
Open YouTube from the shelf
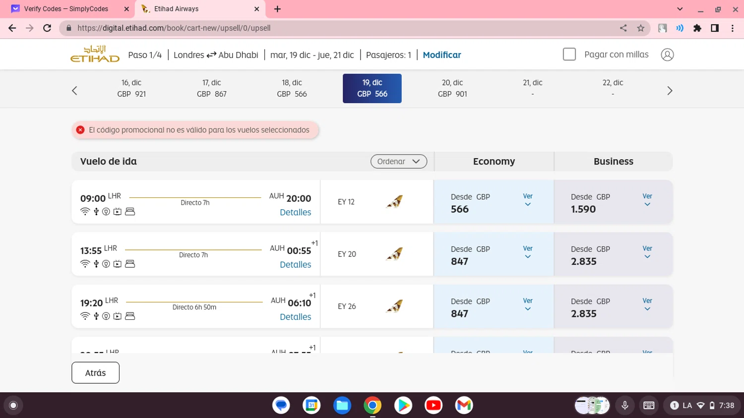pos(434,405)
